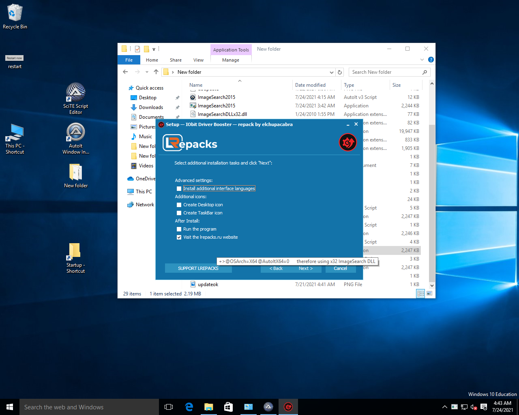Click in the Search New folder box

(389, 72)
